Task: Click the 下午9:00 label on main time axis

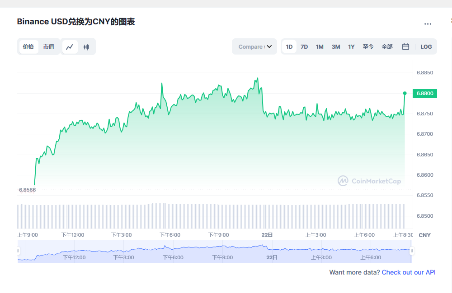Action: click(218, 235)
